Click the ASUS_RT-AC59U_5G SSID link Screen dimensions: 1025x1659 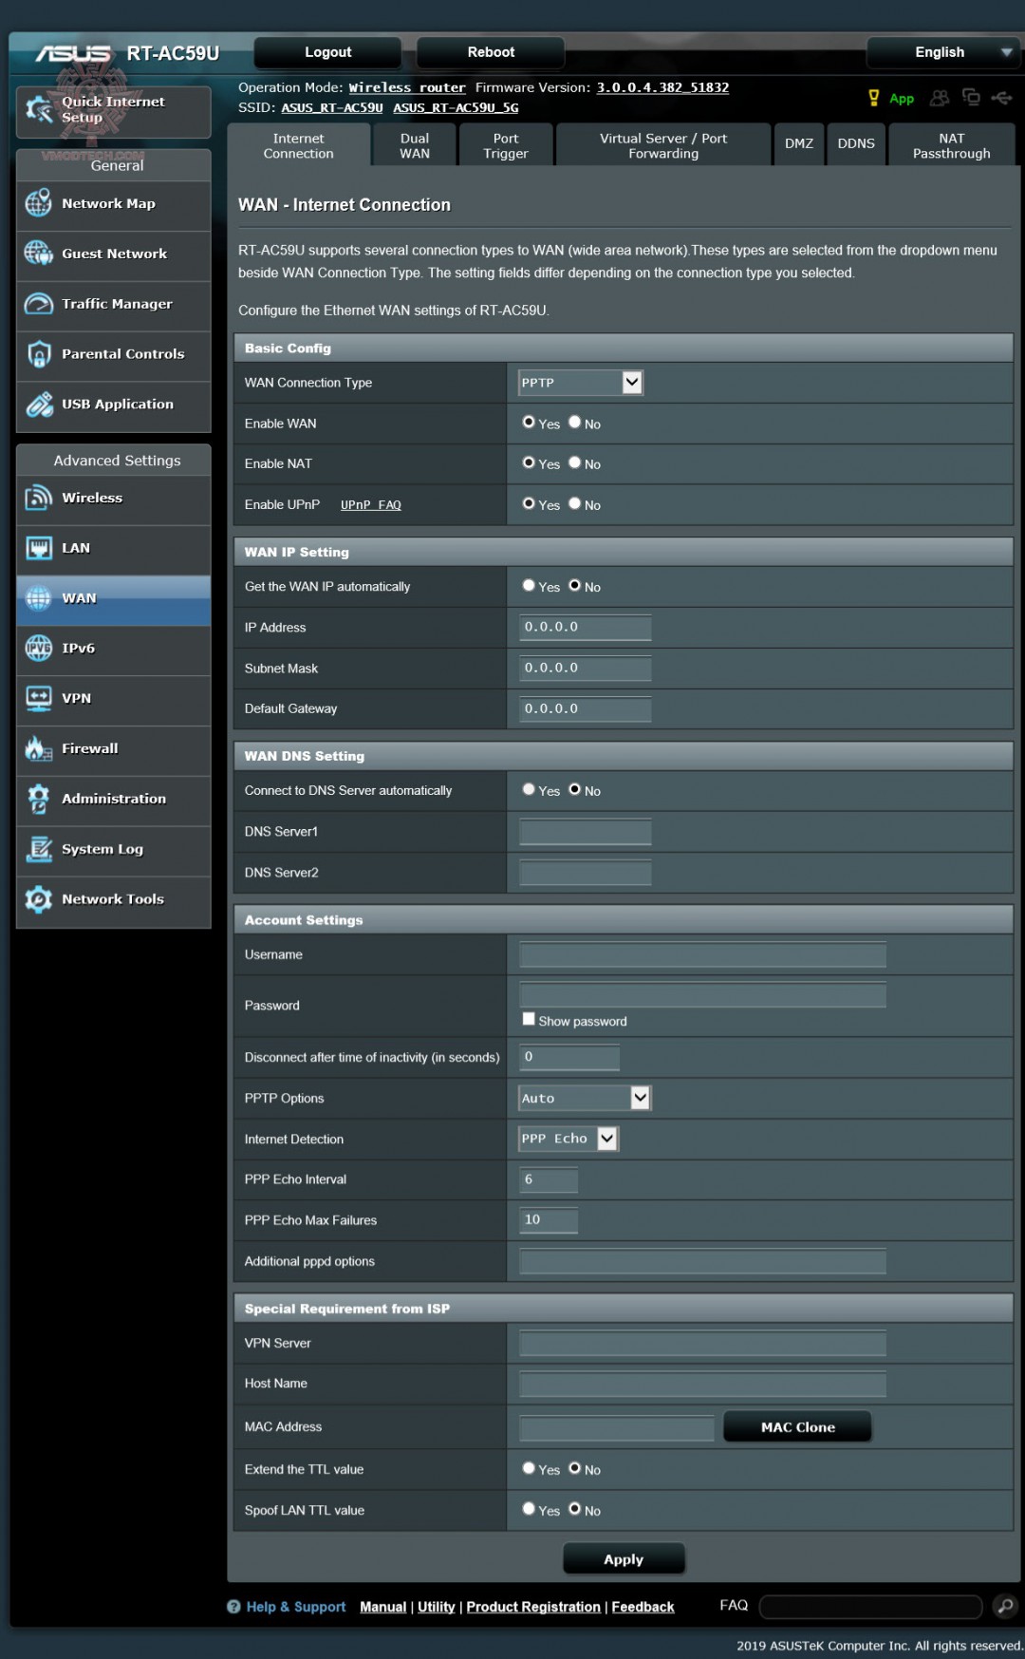456,108
